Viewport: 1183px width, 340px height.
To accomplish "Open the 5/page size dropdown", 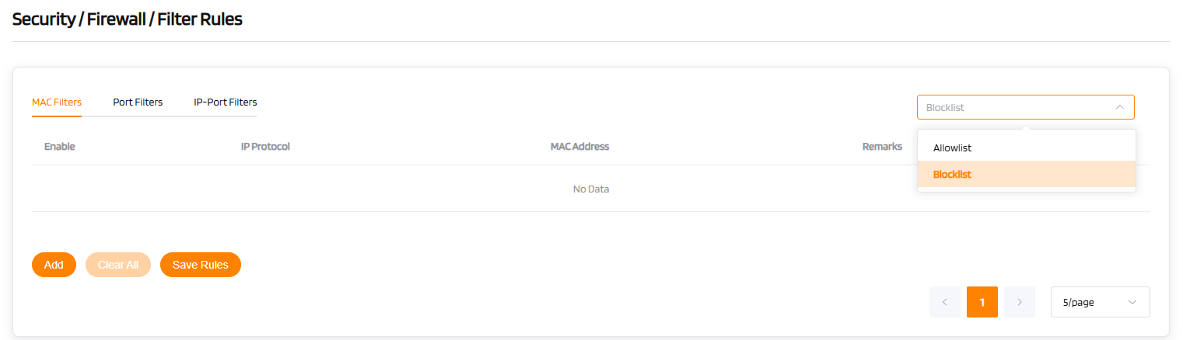I will pos(1089,302).
